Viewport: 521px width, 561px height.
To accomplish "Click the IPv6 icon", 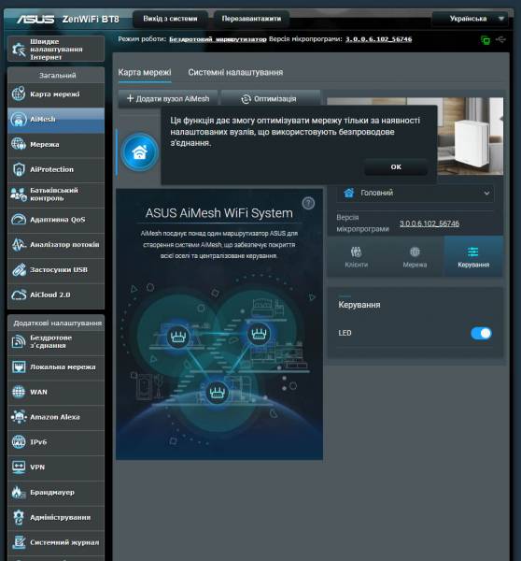I will pyautogui.click(x=19, y=442).
